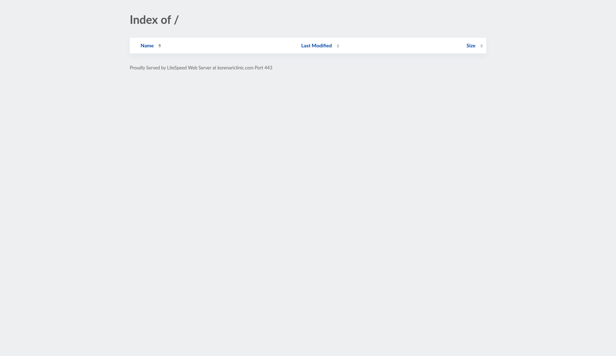Click the korenariclinic.com domain in the footer
Screen dimensions: 616x356
(235, 68)
